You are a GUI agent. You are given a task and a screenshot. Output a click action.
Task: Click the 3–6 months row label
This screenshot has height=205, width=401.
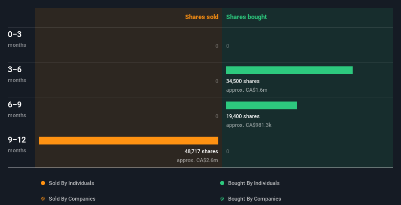[17, 74]
